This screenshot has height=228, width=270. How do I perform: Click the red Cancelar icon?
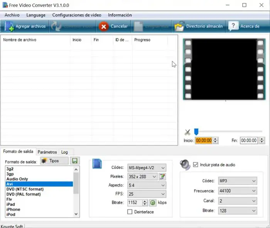[x=104, y=27]
